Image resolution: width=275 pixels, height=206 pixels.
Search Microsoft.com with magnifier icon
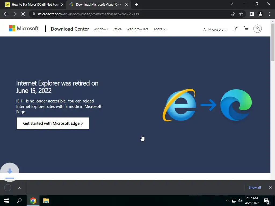(236, 29)
